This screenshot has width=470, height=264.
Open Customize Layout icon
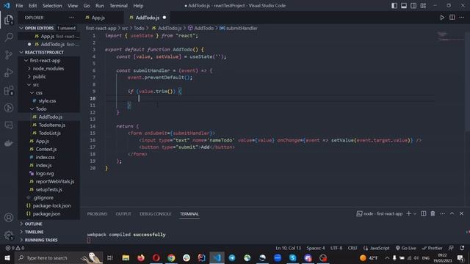pos(423,6)
